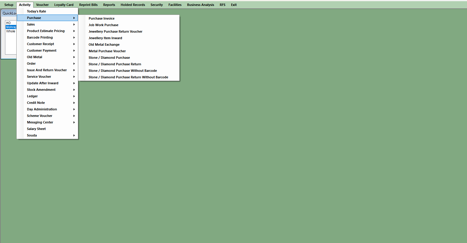Choose Job Work Purchase
The image size is (467, 243).
[x=129, y=25]
